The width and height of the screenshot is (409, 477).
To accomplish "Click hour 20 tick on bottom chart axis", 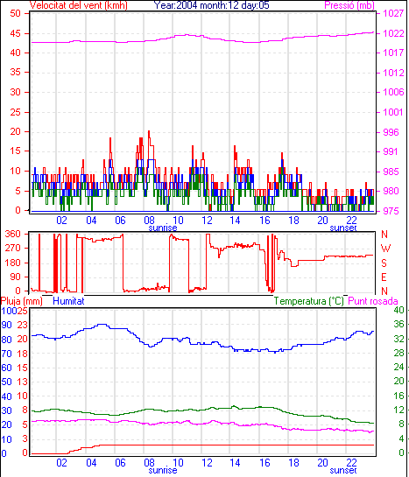I will tap(322, 463).
